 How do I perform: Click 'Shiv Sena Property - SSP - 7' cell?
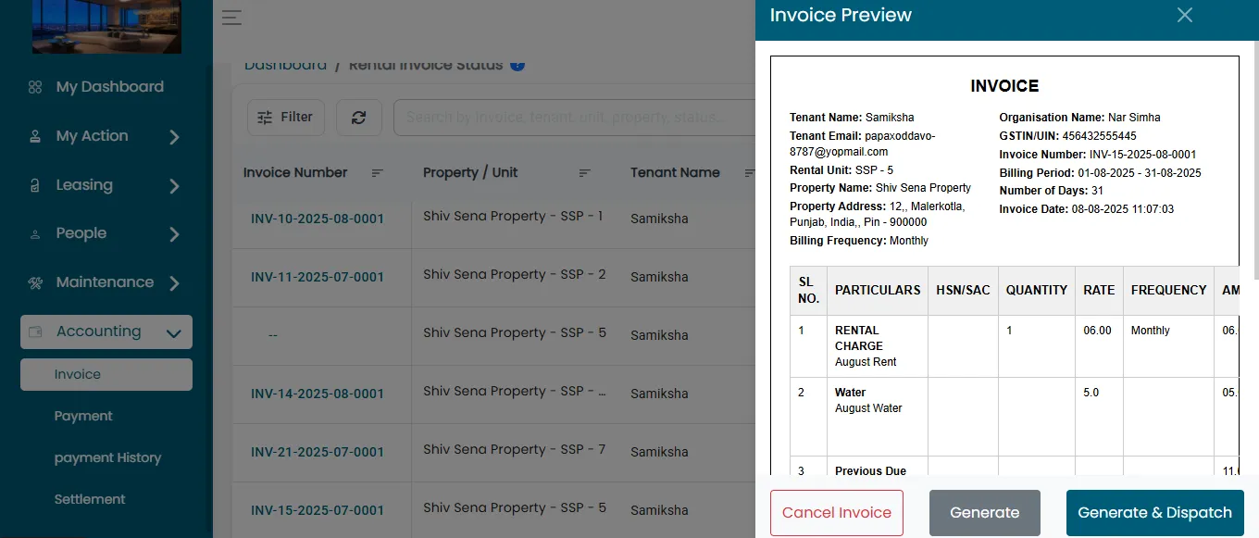coord(515,450)
